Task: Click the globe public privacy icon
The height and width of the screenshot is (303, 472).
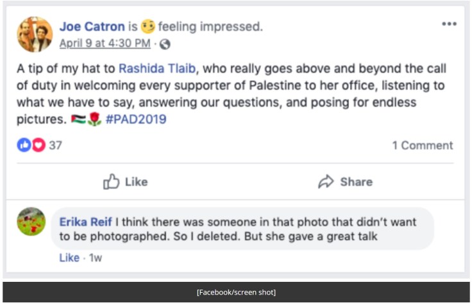Action: pos(165,44)
